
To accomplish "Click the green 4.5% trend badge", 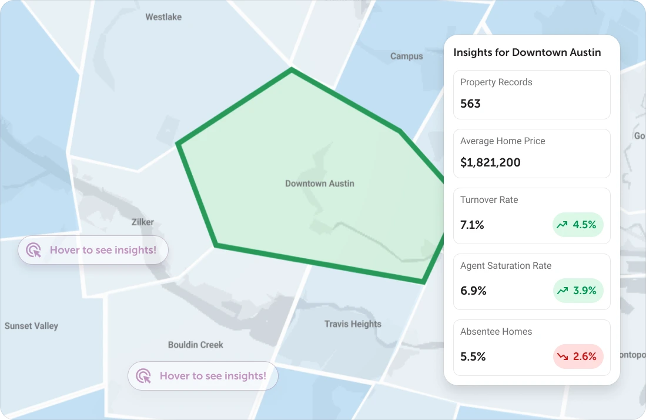I will (578, 225).
